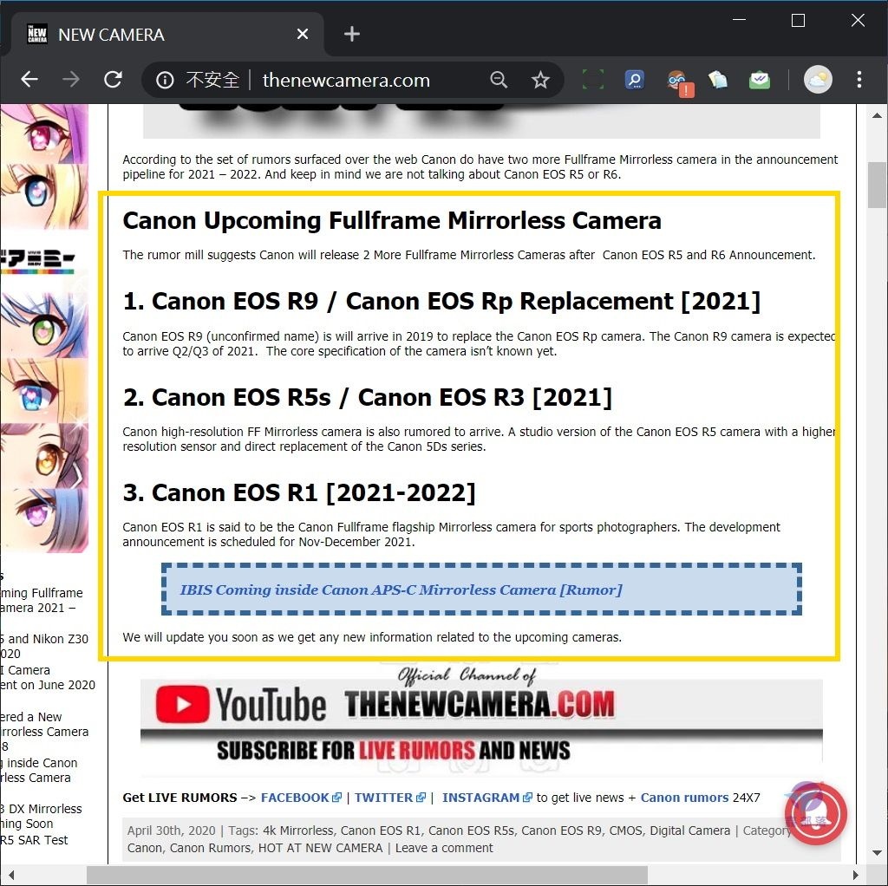Open the Canon rumors link
Viewport: 888px width, 886px height.
pos(684,797)
